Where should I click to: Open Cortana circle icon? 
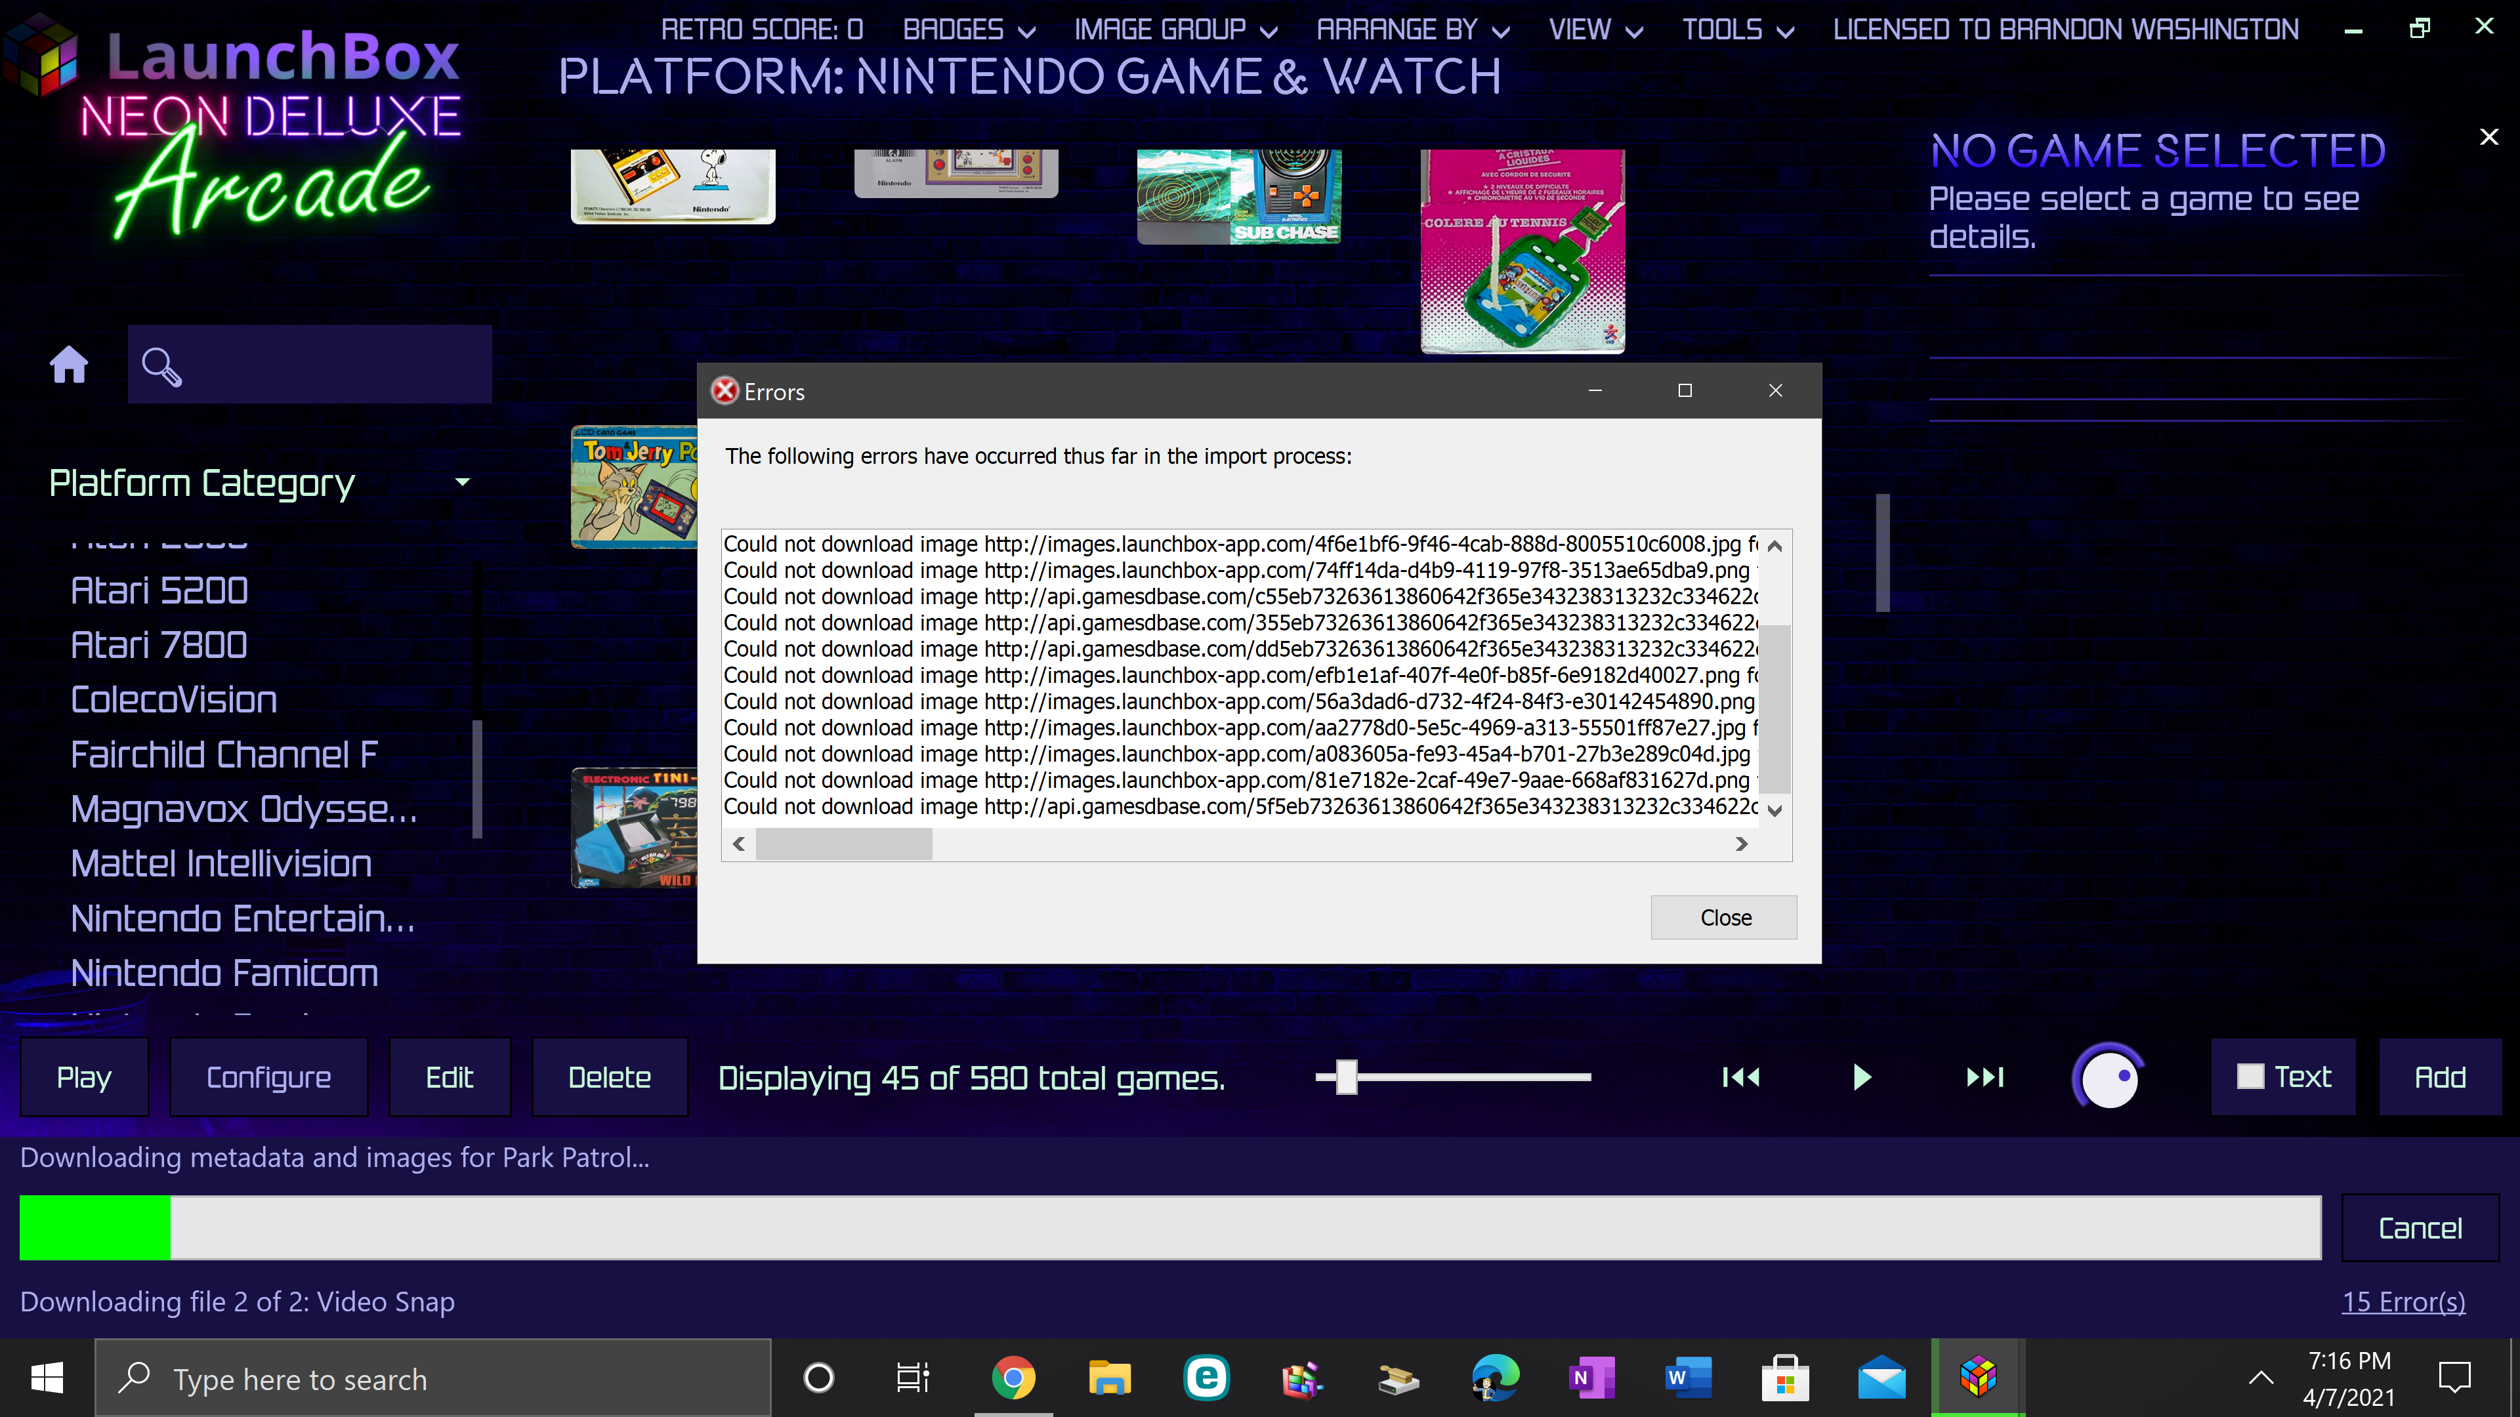(x=819, y=1379)
